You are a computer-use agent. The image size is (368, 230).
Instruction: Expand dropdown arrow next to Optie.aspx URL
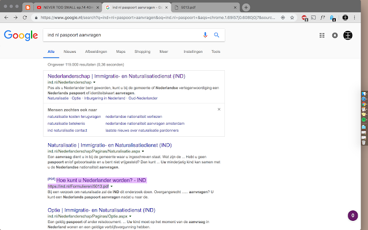(130, 216)
